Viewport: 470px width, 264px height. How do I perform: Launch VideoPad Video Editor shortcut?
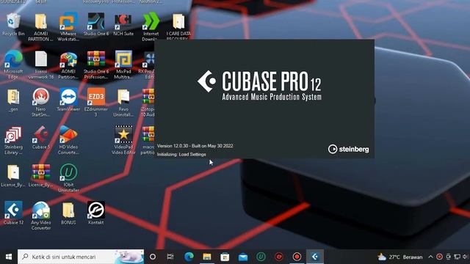point(123,140)
